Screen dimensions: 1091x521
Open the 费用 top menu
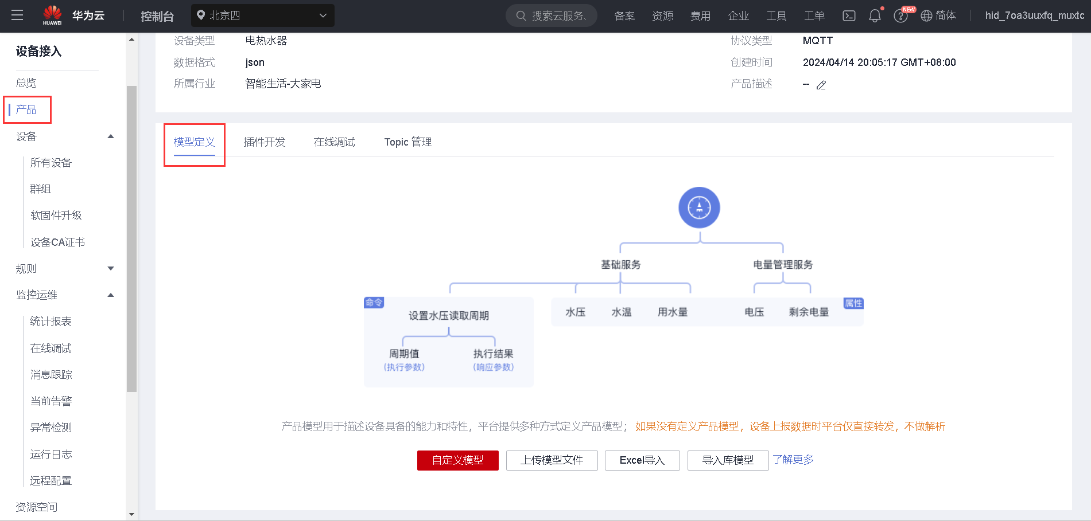click(700, 16)
